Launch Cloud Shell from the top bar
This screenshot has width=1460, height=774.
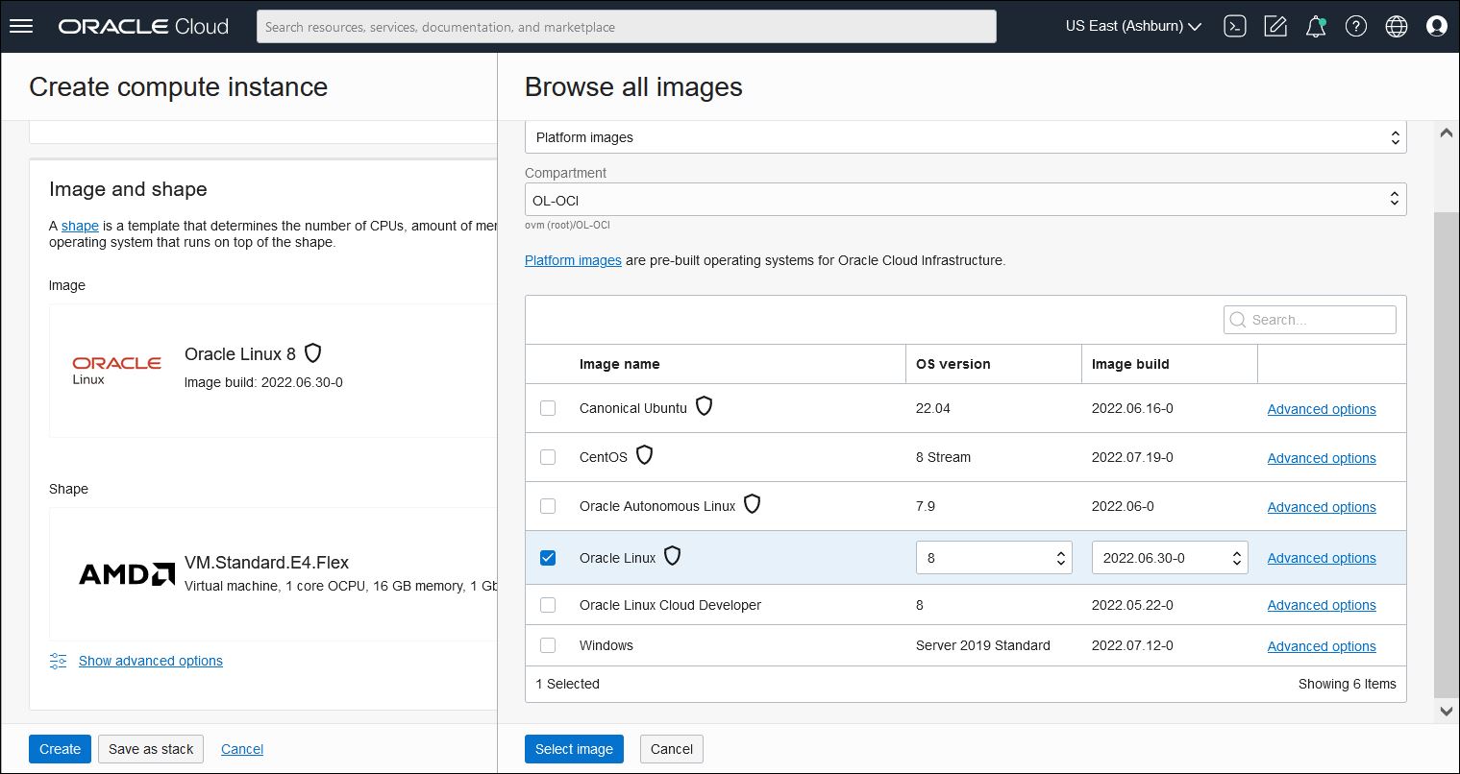(1235, 26)
